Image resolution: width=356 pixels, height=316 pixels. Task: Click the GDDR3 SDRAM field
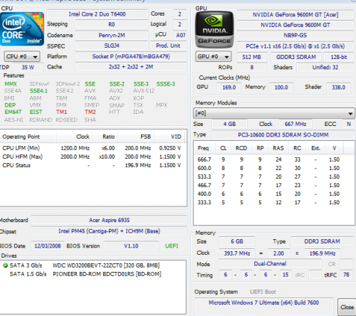[x=295, y=57]
